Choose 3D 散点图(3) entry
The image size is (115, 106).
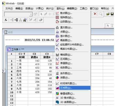[73, 98]
